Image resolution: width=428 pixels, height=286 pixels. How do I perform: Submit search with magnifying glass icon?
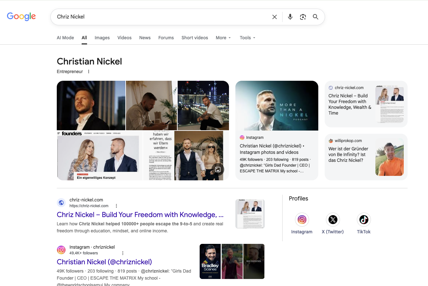315,17
